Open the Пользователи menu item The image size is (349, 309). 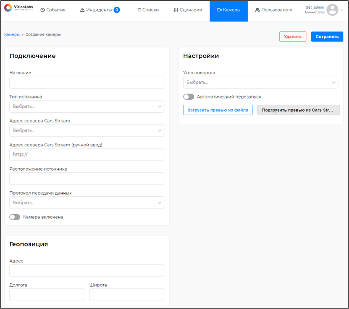[x=274, y=10]
